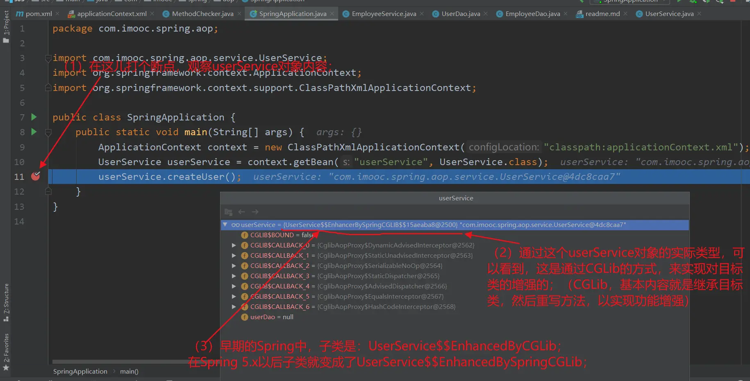
Task: Close the MethodChecker.java tab
Action: pyautogui.click(x=239, y=14)
